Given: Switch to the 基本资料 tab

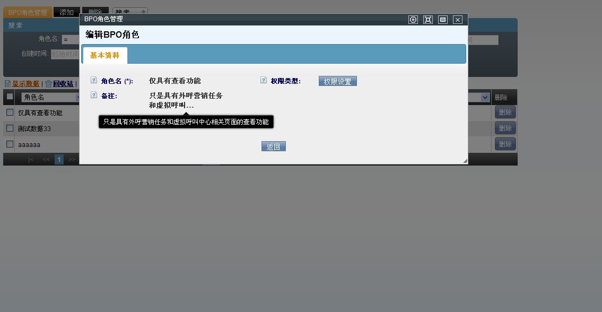Looking at the screenshot, I should tap(104, 55).
